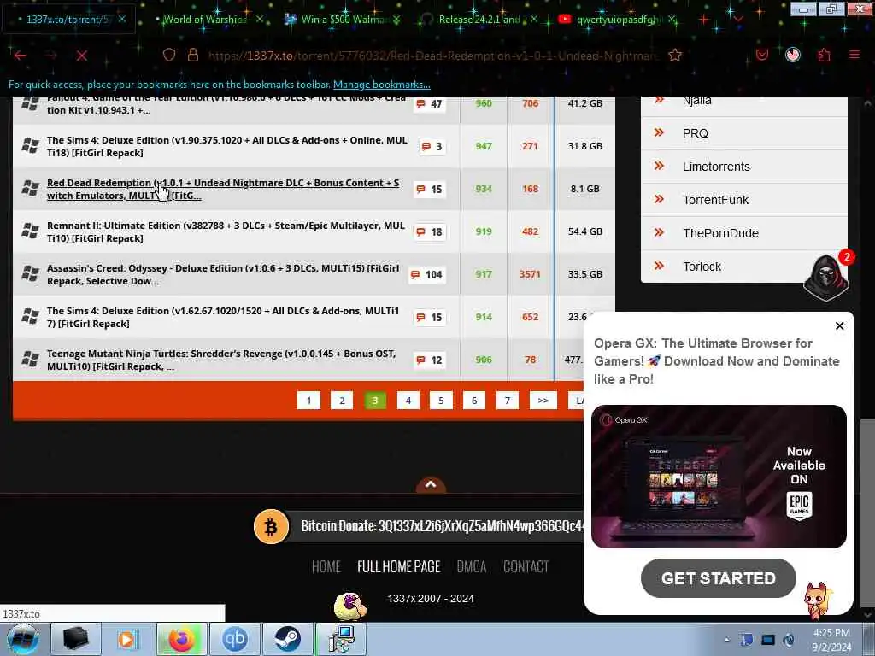Viewport: 875px width, 656px height.
Task: Open the Firefox hamburger menu
Action: [854, 56]
